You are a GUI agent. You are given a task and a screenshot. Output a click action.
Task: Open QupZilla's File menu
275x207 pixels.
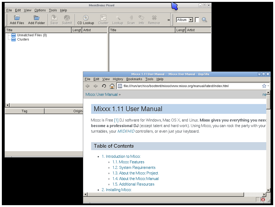click(87, 79)
